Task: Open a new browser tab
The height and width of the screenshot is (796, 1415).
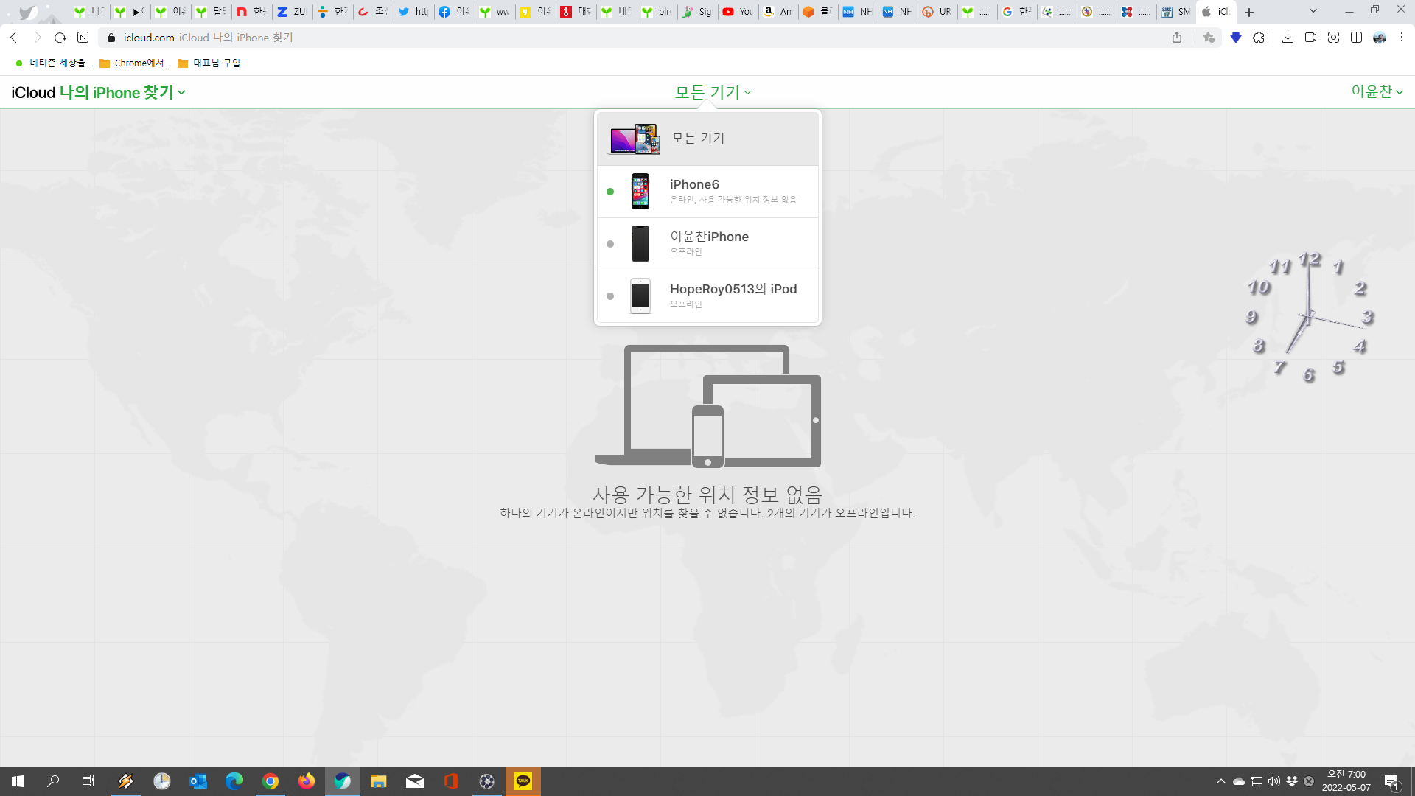Action: (x=1249, y=12)
